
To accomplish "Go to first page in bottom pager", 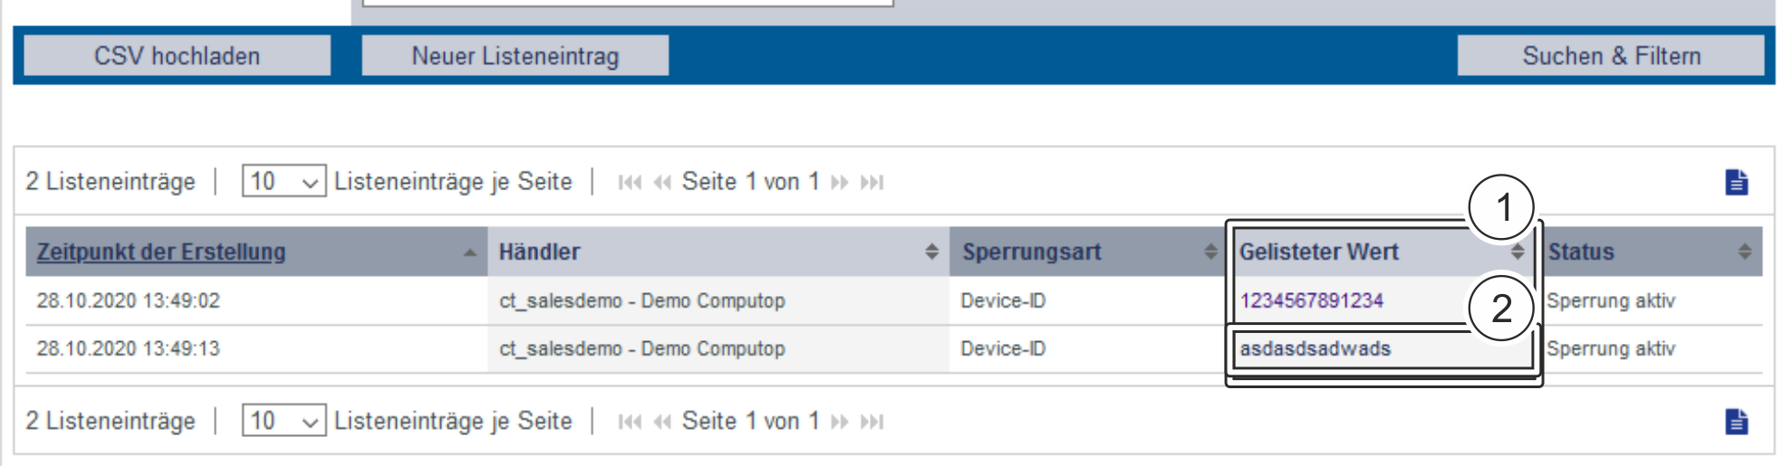I will point(630,422).
